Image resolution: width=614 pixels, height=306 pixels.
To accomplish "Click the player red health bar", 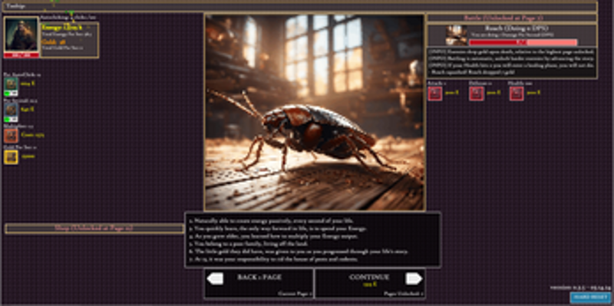I will pos(21,55).
